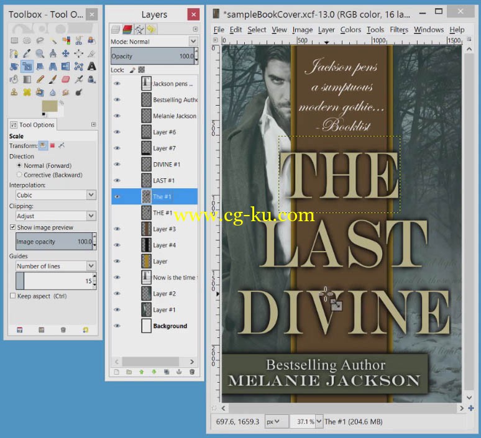This screenshot has height=438, width=481.
Task: Select the Bucket Fill tool
Action: (14, 80)
